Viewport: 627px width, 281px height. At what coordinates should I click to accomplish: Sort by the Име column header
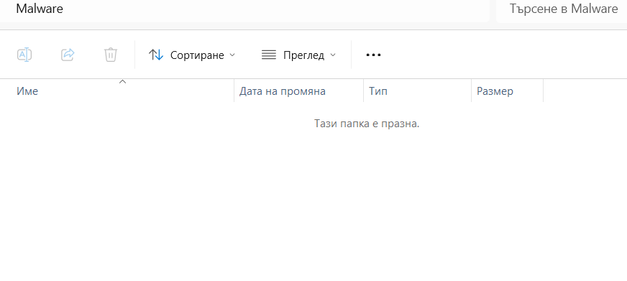116,91
